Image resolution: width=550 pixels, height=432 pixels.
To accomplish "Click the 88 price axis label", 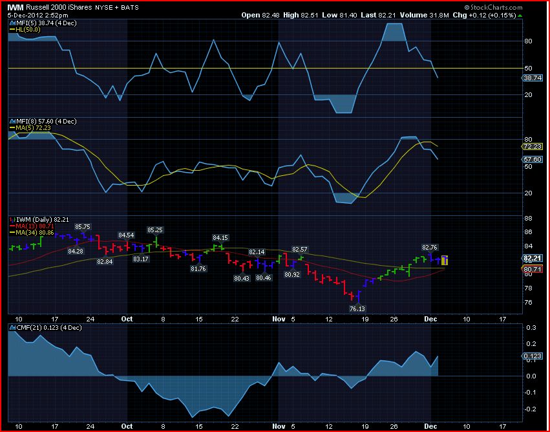I will 528,219.
